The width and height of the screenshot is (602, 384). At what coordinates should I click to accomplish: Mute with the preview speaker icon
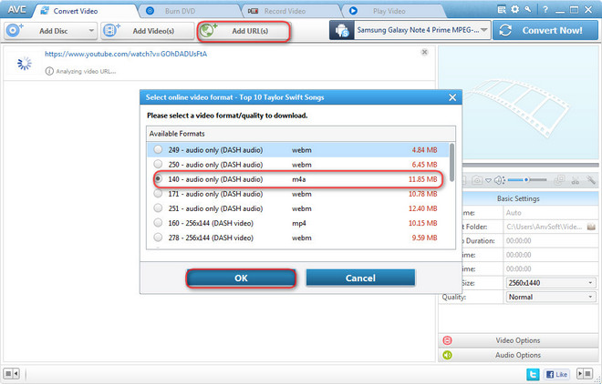(499, 180)
